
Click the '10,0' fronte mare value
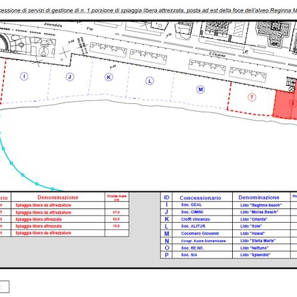116,226
